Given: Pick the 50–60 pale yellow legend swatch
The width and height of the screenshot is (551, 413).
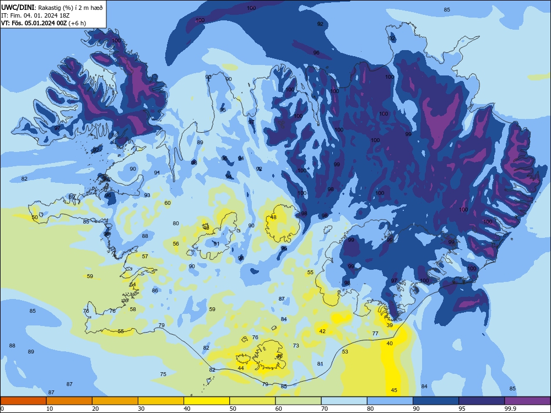Looking at the screenshot, I should click(252, 401).
